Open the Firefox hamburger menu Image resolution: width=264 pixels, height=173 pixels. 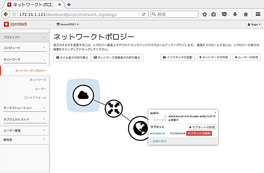tap(258, 14)
